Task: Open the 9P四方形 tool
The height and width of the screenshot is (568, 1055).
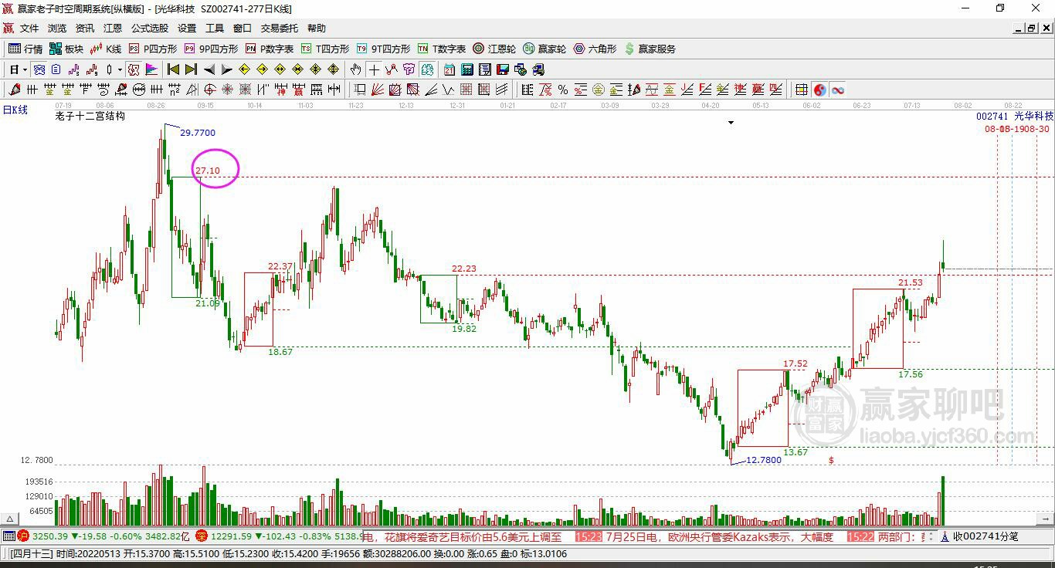Action: (x=211, y=49)
